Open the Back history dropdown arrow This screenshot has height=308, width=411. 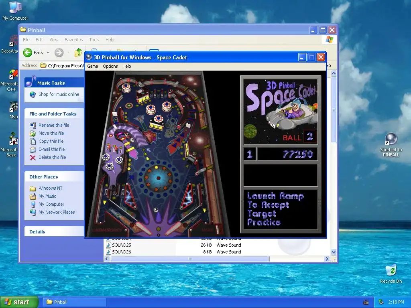pos(48,53)
